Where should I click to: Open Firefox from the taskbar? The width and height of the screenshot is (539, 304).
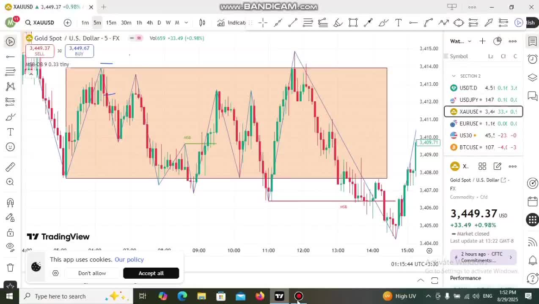[260, 296]
